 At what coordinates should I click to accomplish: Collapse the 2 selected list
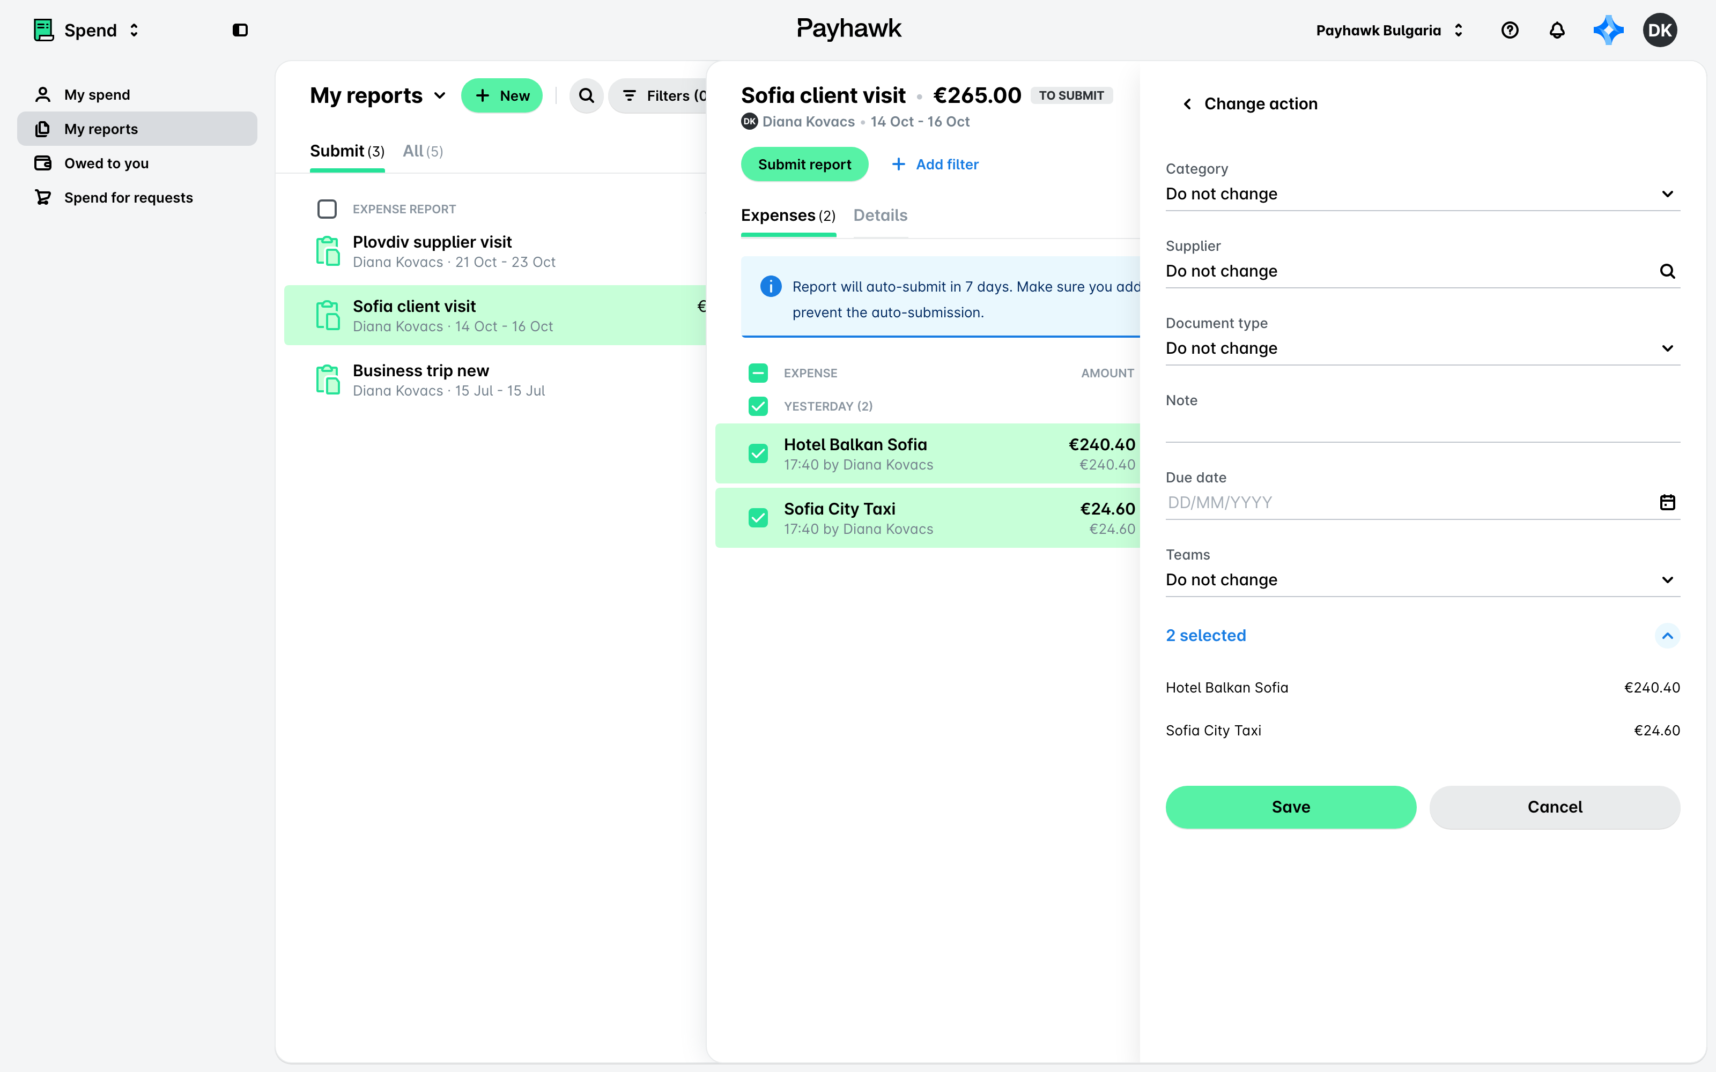click(1667, 636)
